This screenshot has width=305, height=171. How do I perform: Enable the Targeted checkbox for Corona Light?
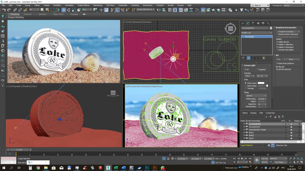(258, 70)
